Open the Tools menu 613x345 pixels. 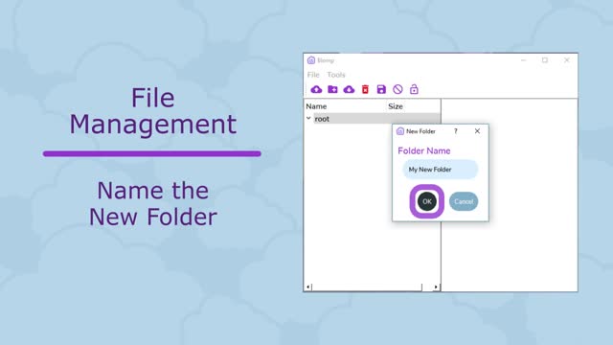pos(336,75)
